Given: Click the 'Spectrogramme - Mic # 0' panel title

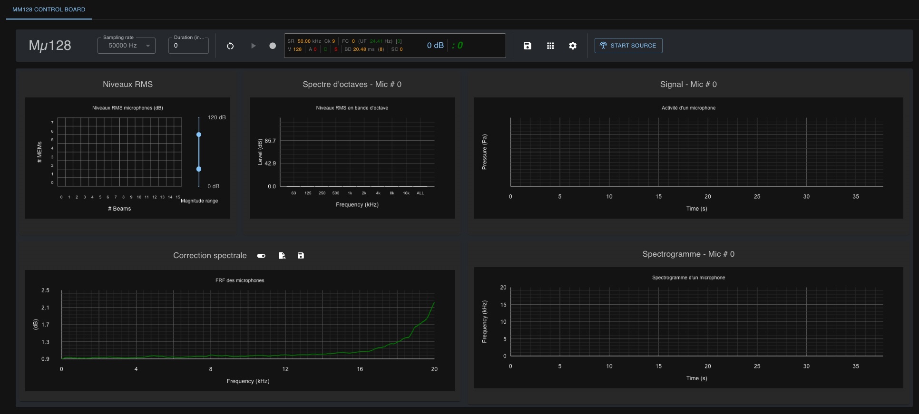Looking at the screenshot, I should [x=688, y=254].
